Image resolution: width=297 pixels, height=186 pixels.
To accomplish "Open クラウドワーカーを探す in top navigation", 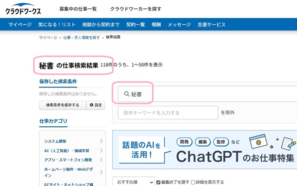I will tap(136, 9).
